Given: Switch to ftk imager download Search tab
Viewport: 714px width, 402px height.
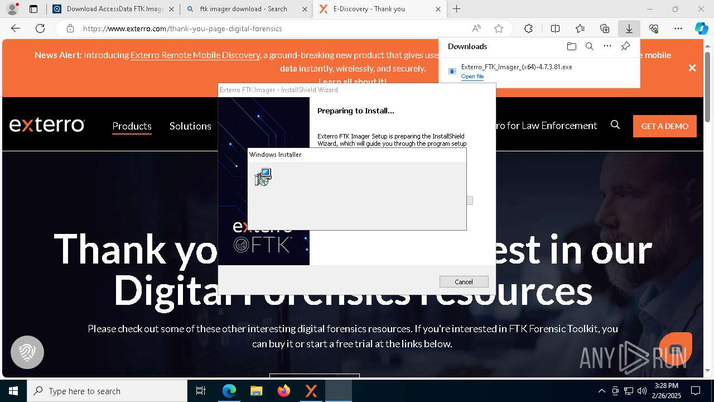Looking at the screenshot, I should coord(247,9).
